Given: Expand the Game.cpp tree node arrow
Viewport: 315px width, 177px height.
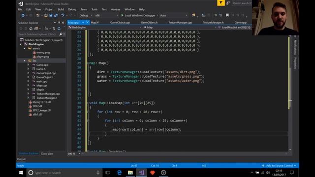Looking at the screenshot, I should pos(29,65).
